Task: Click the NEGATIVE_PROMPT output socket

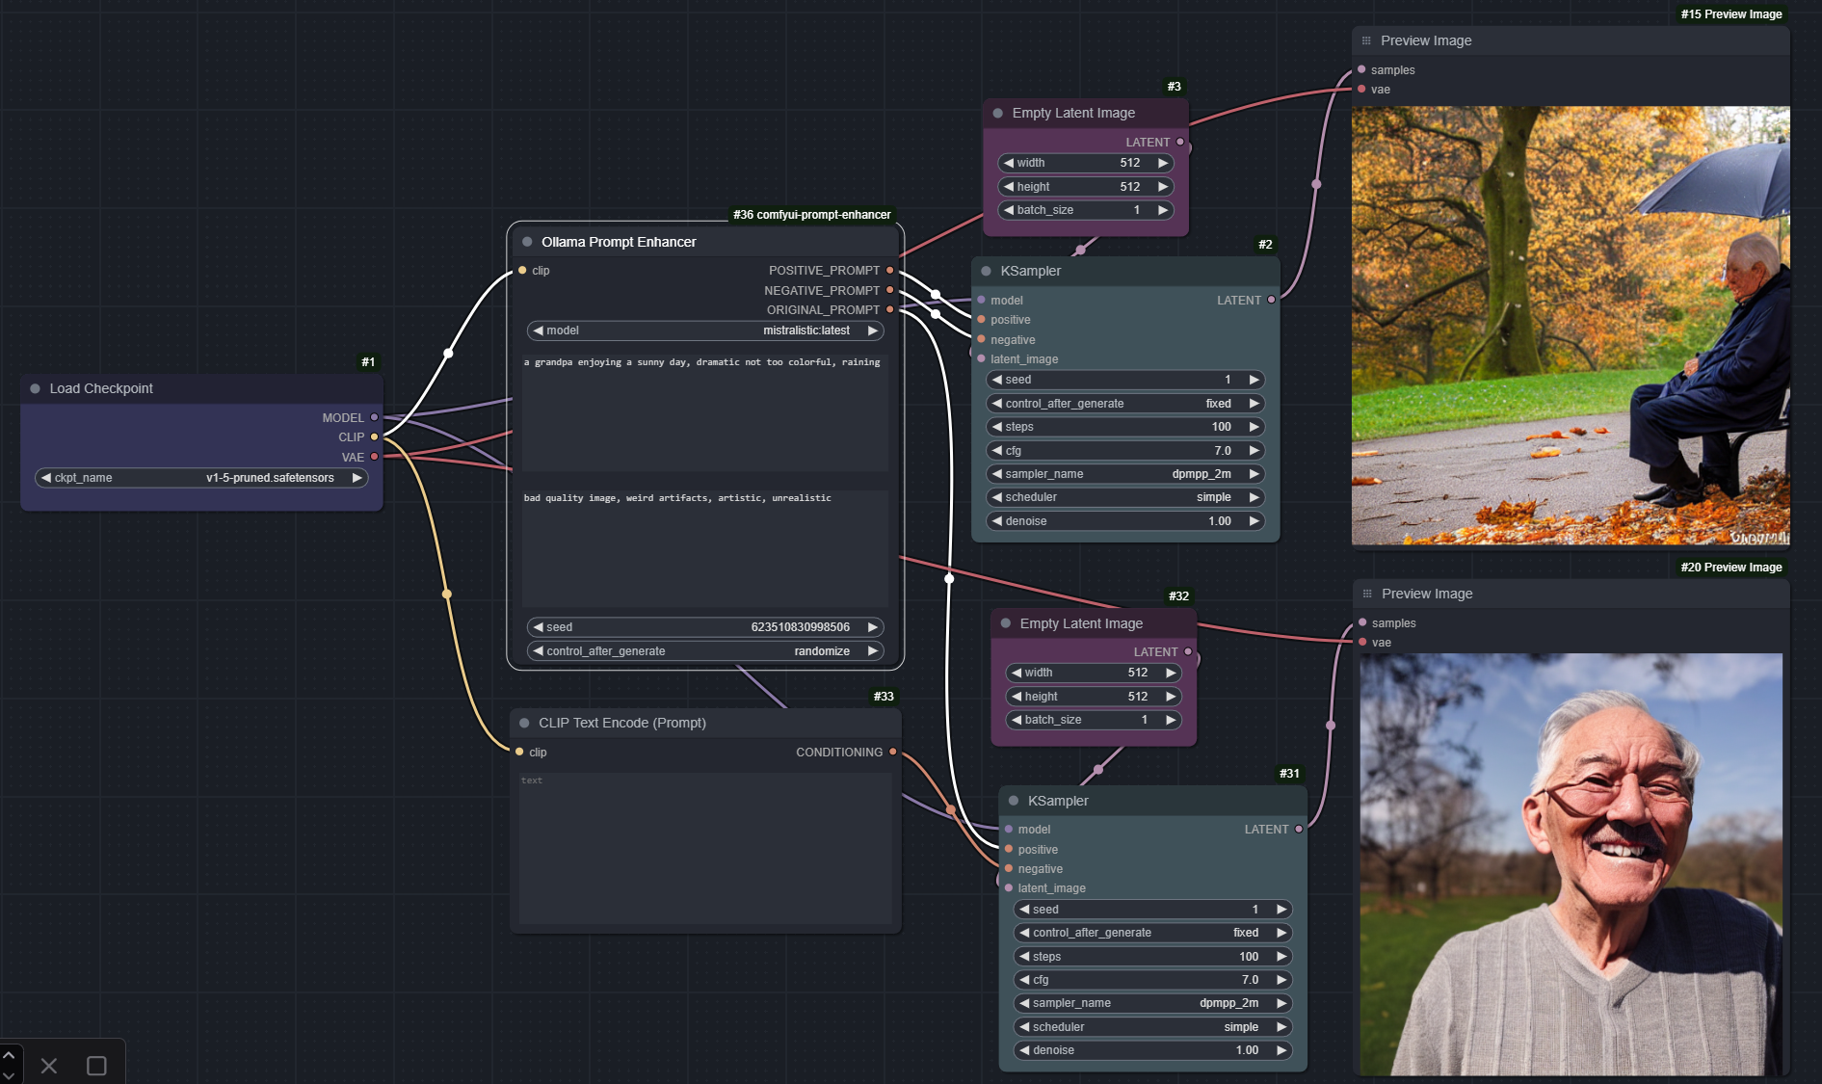Action: pos(890,290)
